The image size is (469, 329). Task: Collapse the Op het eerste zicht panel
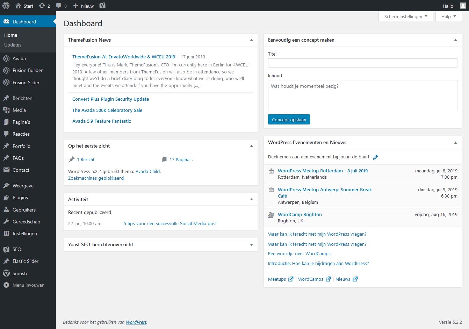tap(251, 146)
